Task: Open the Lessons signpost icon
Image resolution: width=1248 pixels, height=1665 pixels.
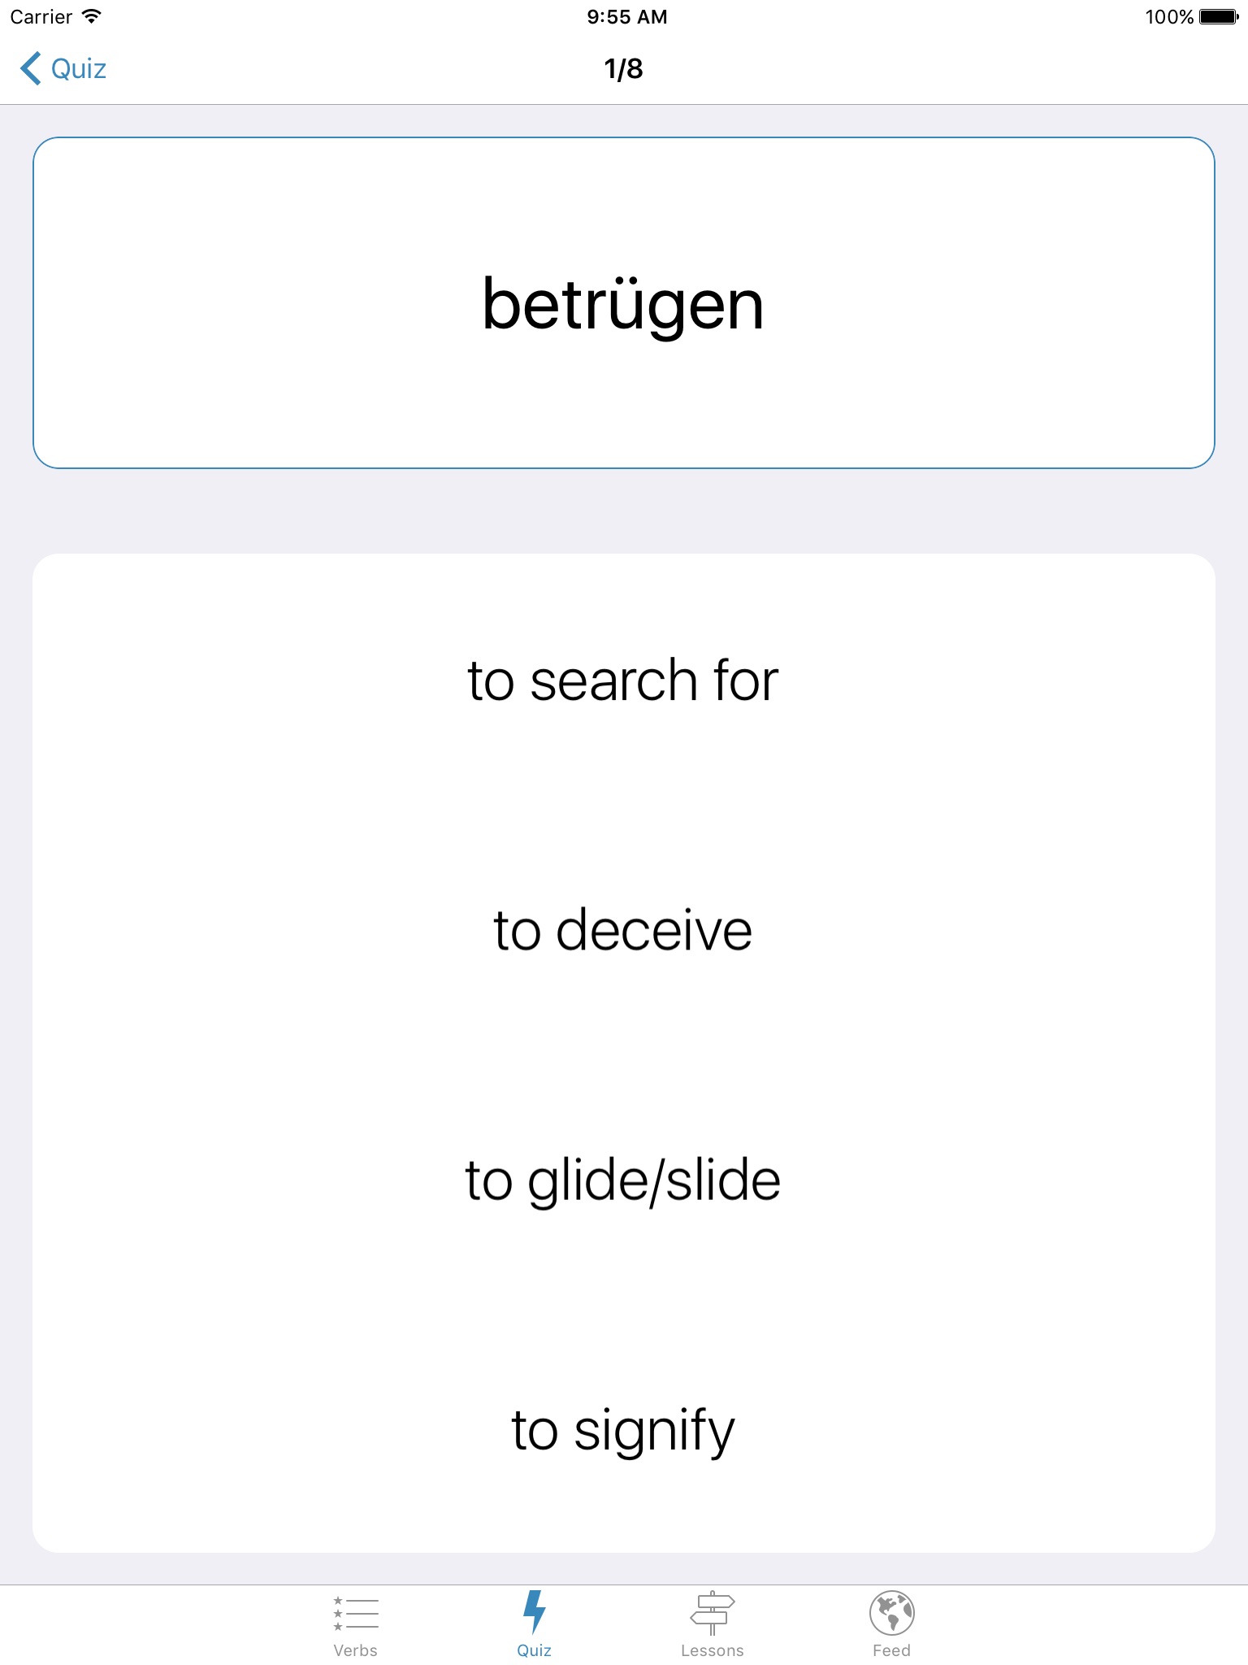Action: click(712, 1613)
